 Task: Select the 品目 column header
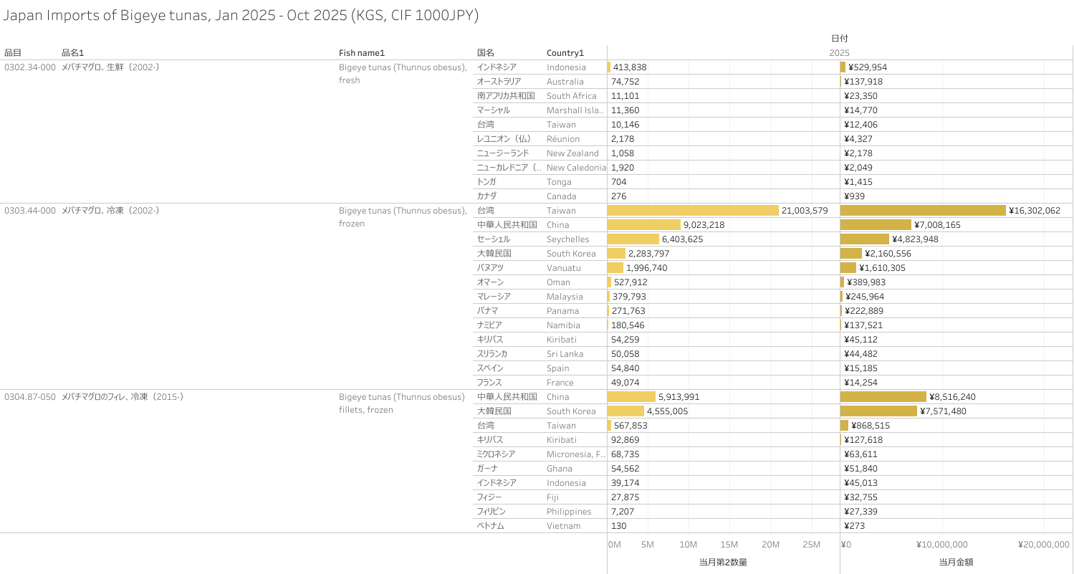(13, 53)
